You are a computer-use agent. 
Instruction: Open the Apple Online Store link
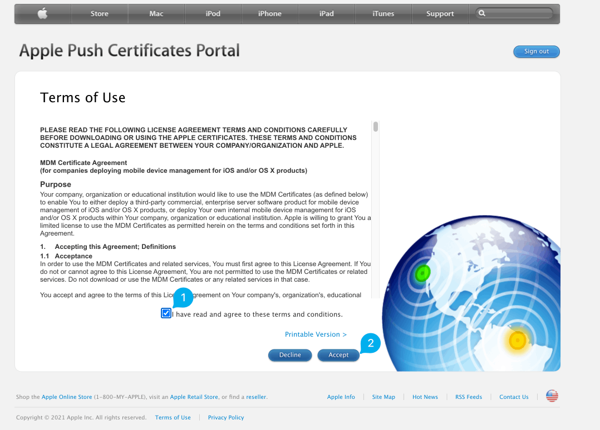pyautogui.click(x=67, y=397)
